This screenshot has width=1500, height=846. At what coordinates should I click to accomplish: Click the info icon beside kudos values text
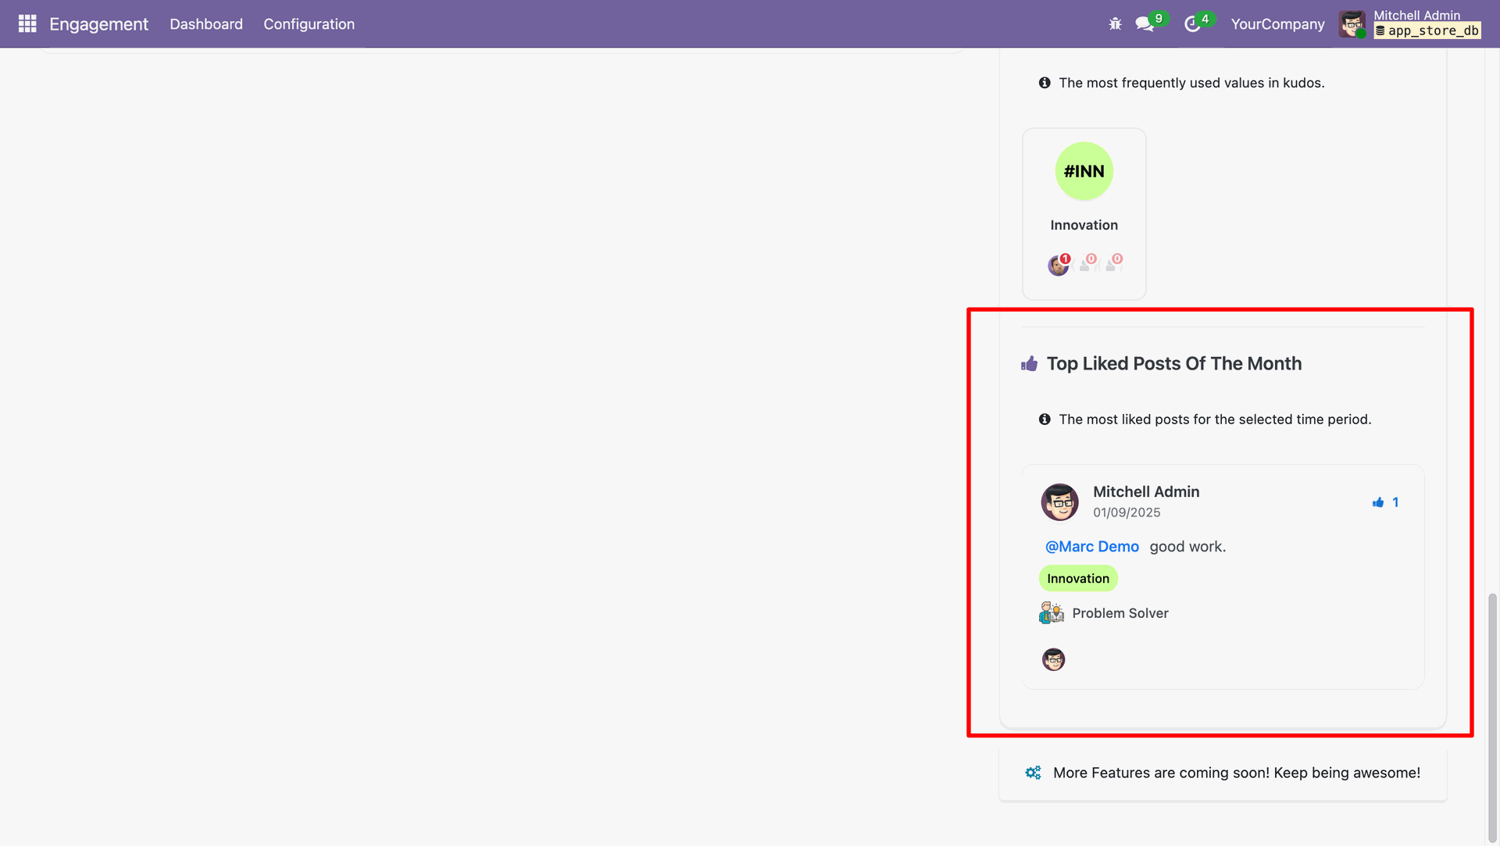coord(1045,83)
